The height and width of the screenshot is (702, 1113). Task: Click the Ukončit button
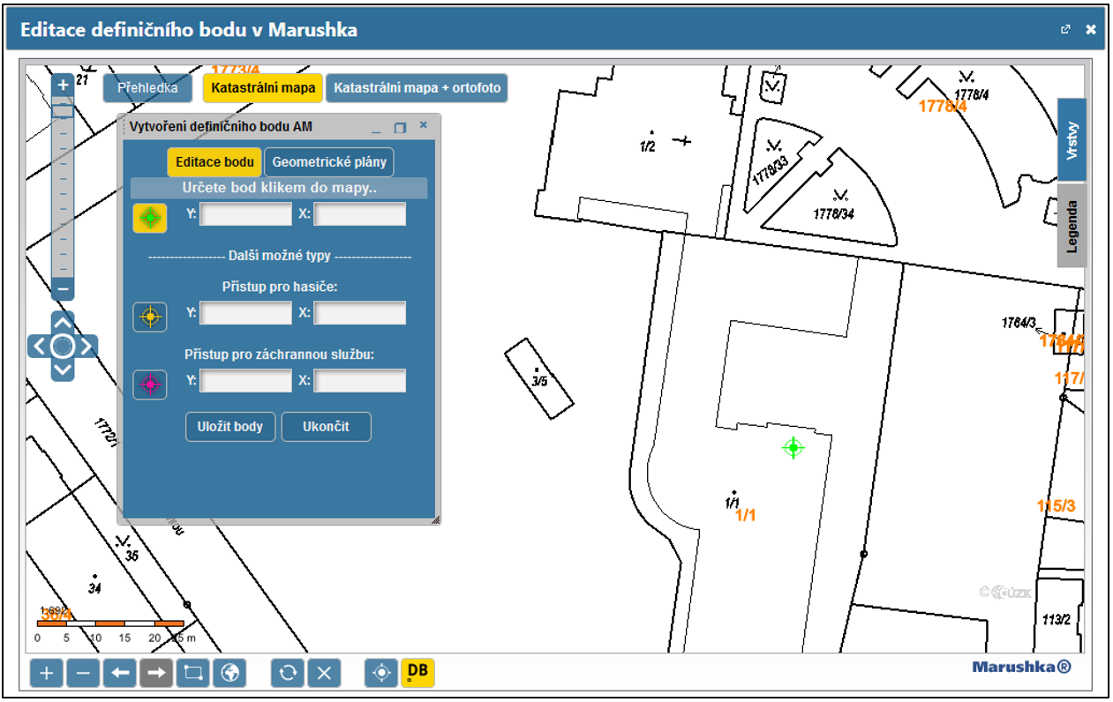pyautogui.click(x=326, y=427)
